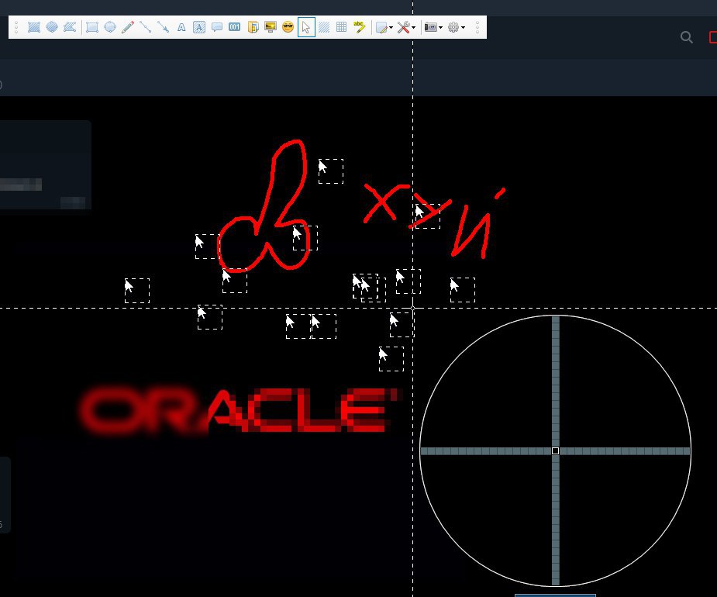717x597 pixels.
Task: Select the mouse cursor stamp tool
Action: pos(306,27)
